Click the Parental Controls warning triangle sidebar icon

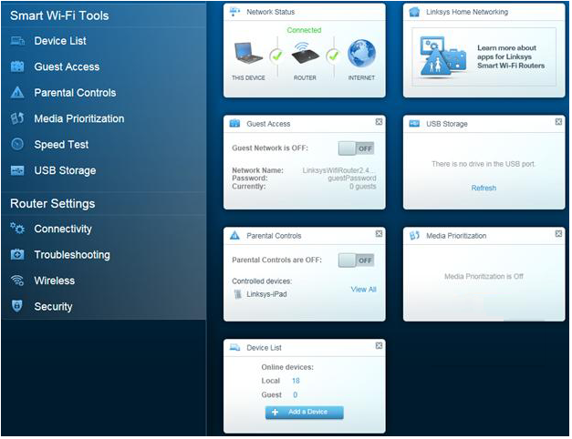pyautogui.click(x=17, y=93)
